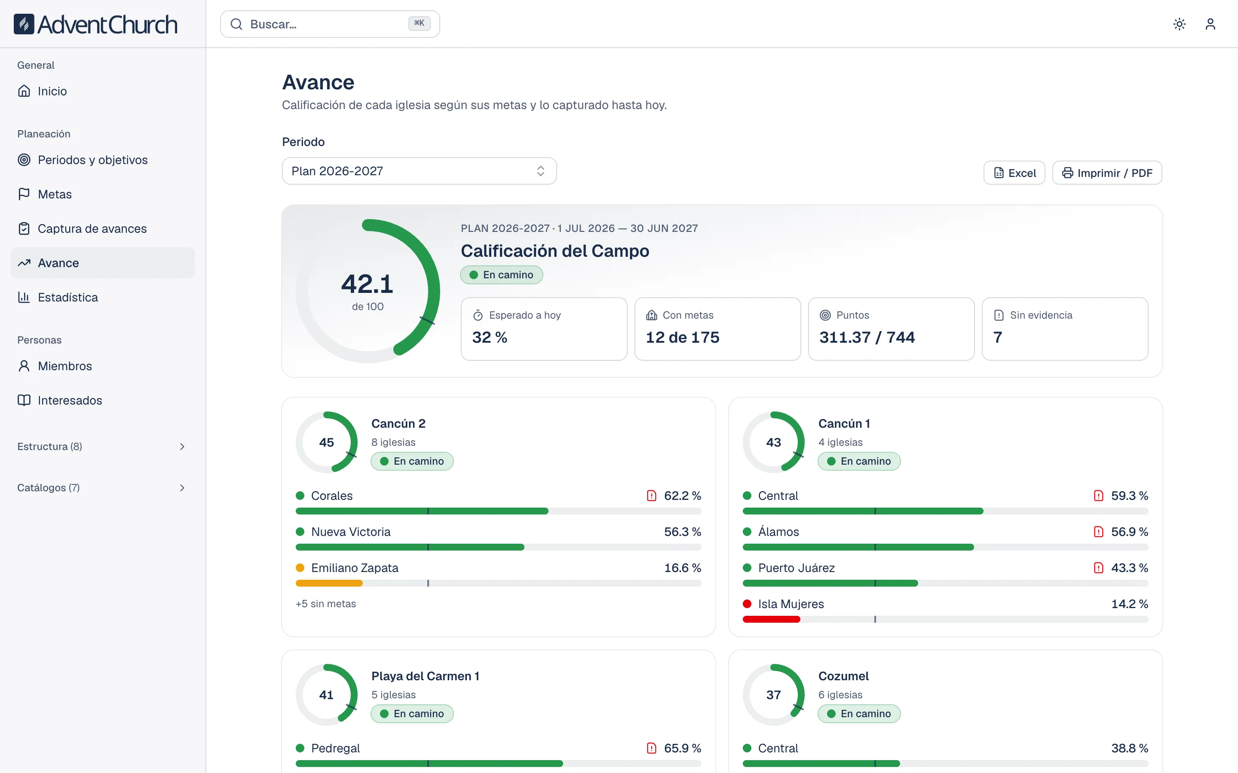Click the Imprimir / PDF button
1238x773 pixels.
[x=1107, y=173]
